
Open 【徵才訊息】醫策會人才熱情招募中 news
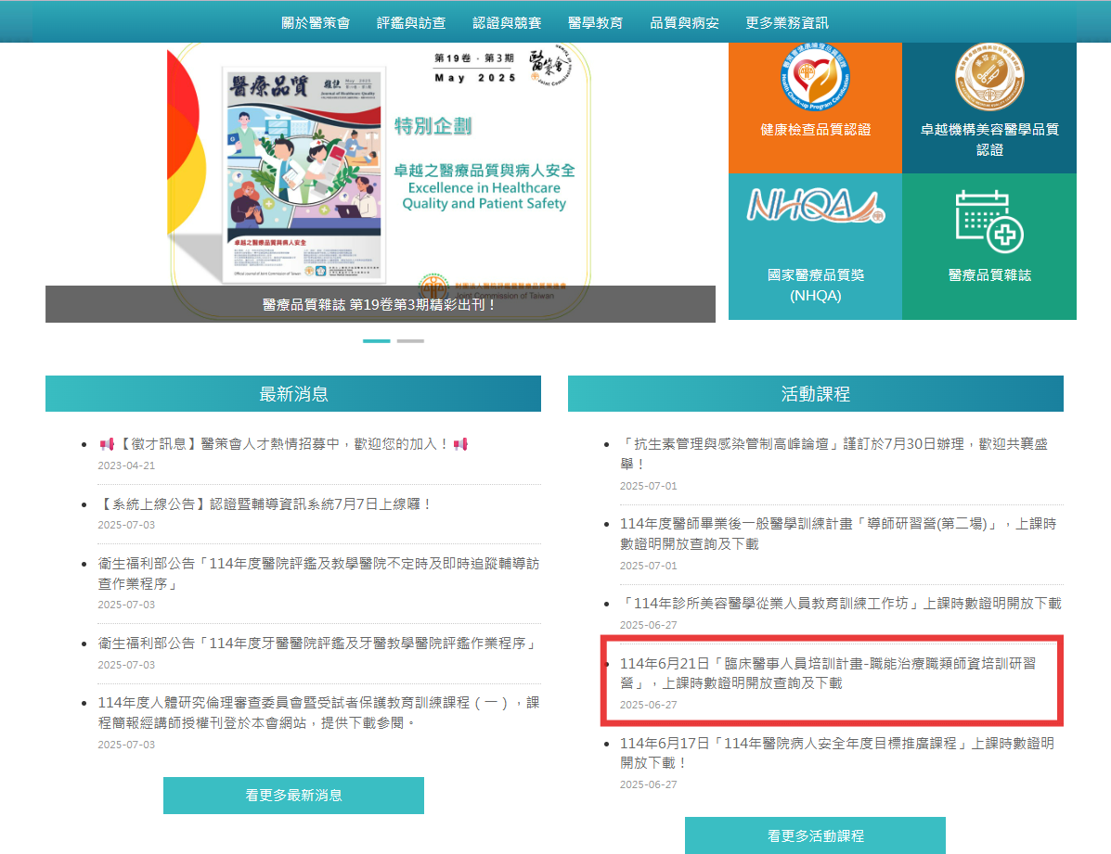[283, 444]
